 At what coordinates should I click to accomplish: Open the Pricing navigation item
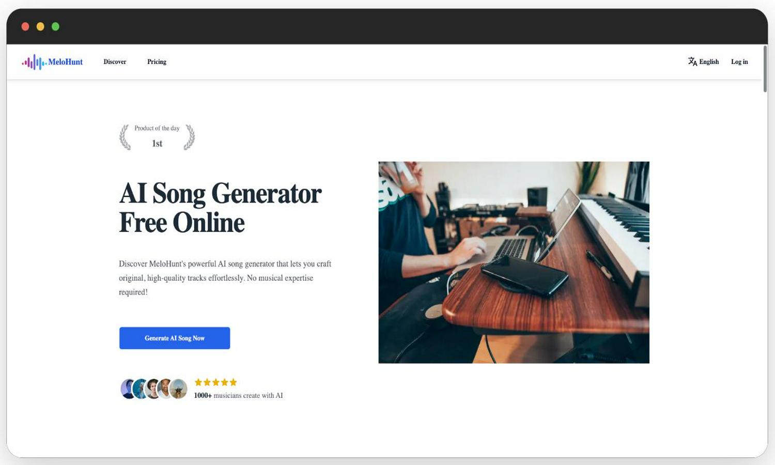click(157, 61)
